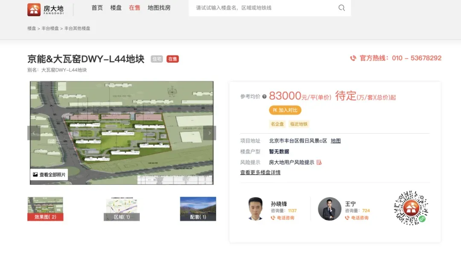Show previous photo with left arrow
Image resolution: width=461 pixels, height=262 pixels.
pyautogui.click(x=34, y=133)
